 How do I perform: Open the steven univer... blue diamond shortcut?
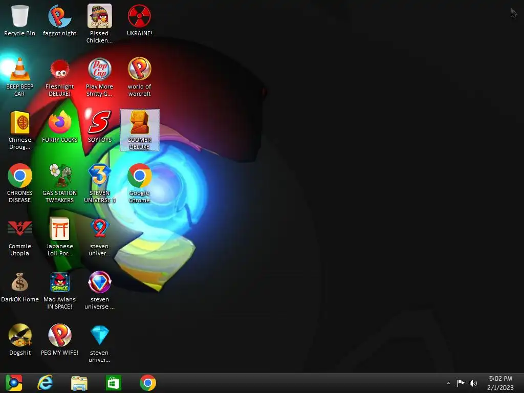click(99, 343)
